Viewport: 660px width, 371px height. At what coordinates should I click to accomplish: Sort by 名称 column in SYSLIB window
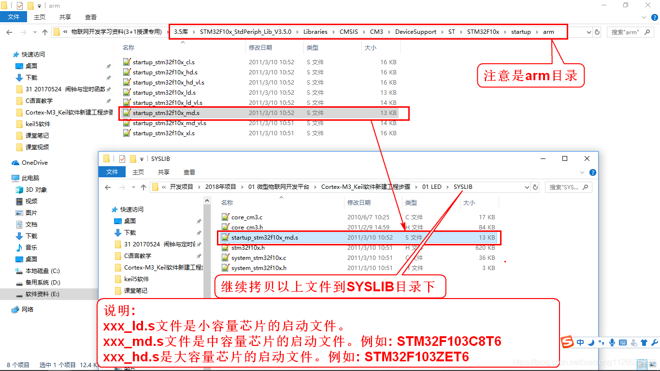pos(281,203)
